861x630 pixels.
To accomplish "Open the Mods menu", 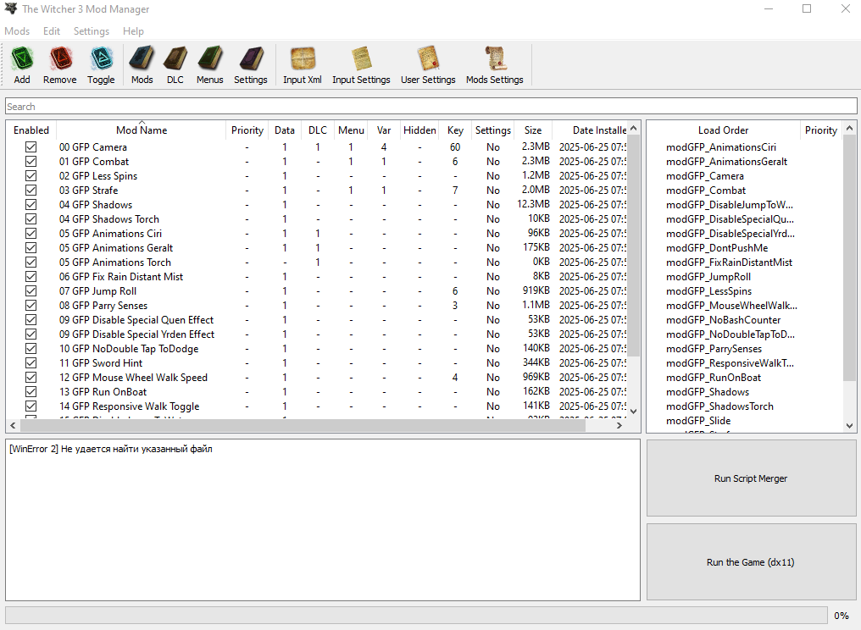I will click(17, 31).
